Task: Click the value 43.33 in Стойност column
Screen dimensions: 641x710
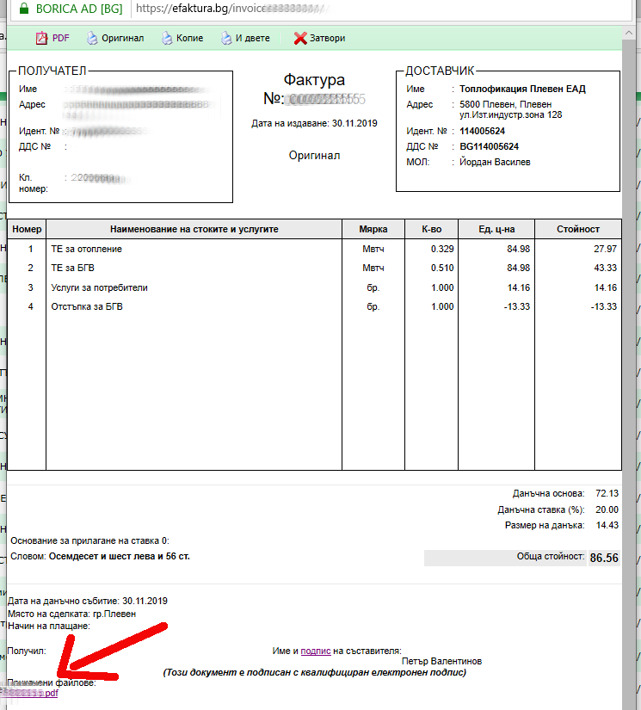Action: click(605, 268)
